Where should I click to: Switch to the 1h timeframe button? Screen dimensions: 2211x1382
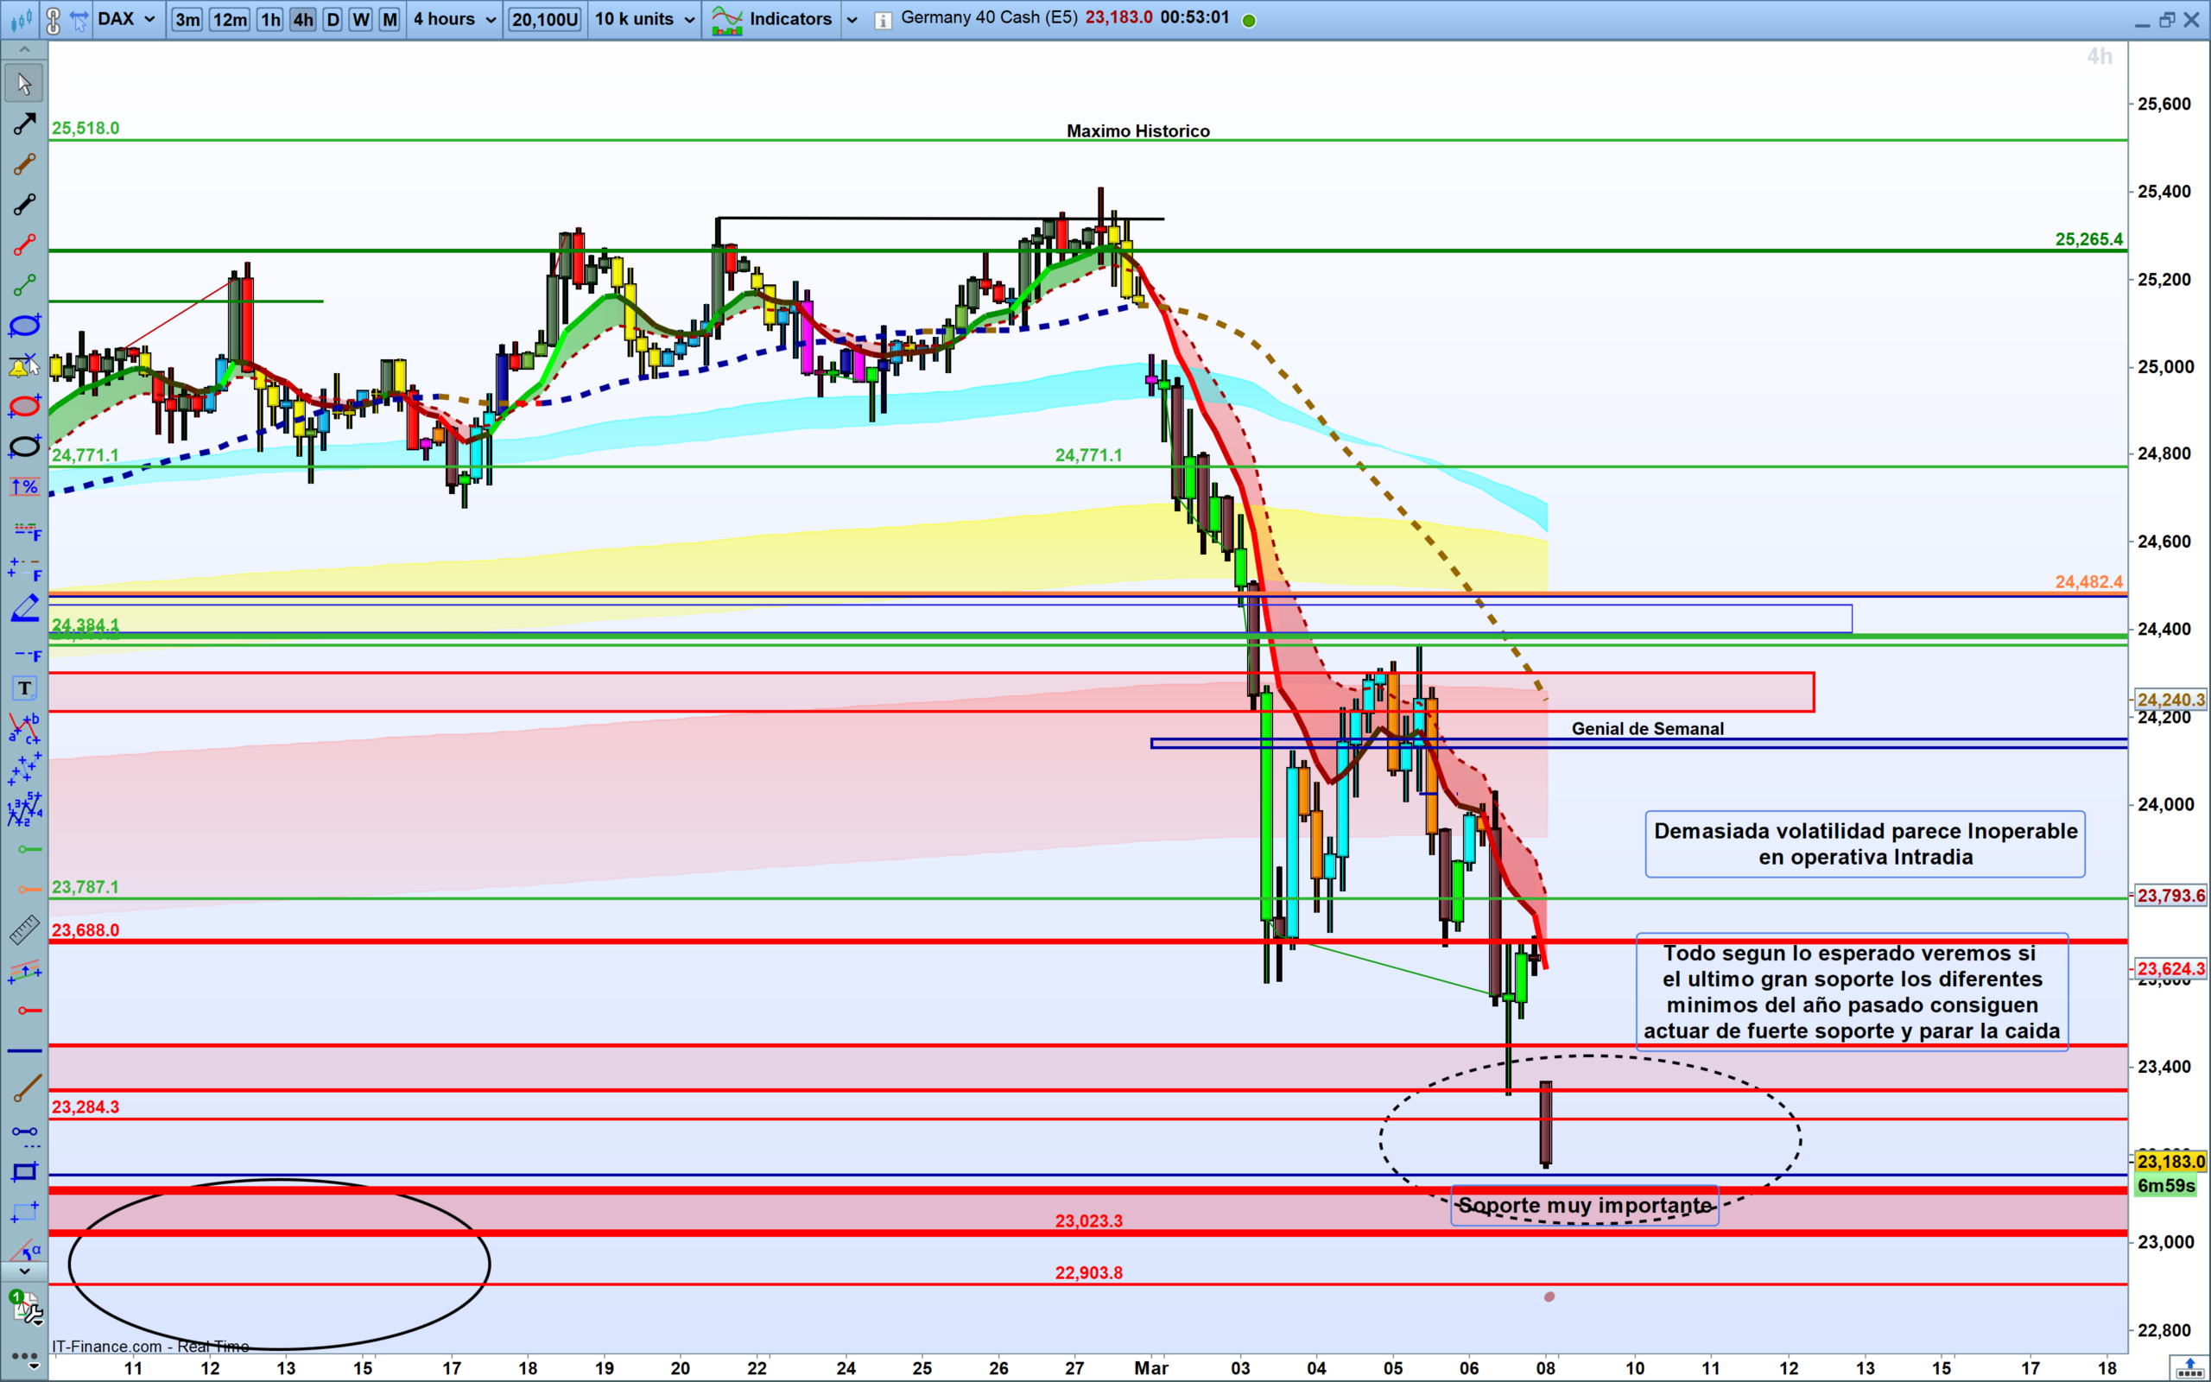[x=270, y=19]
